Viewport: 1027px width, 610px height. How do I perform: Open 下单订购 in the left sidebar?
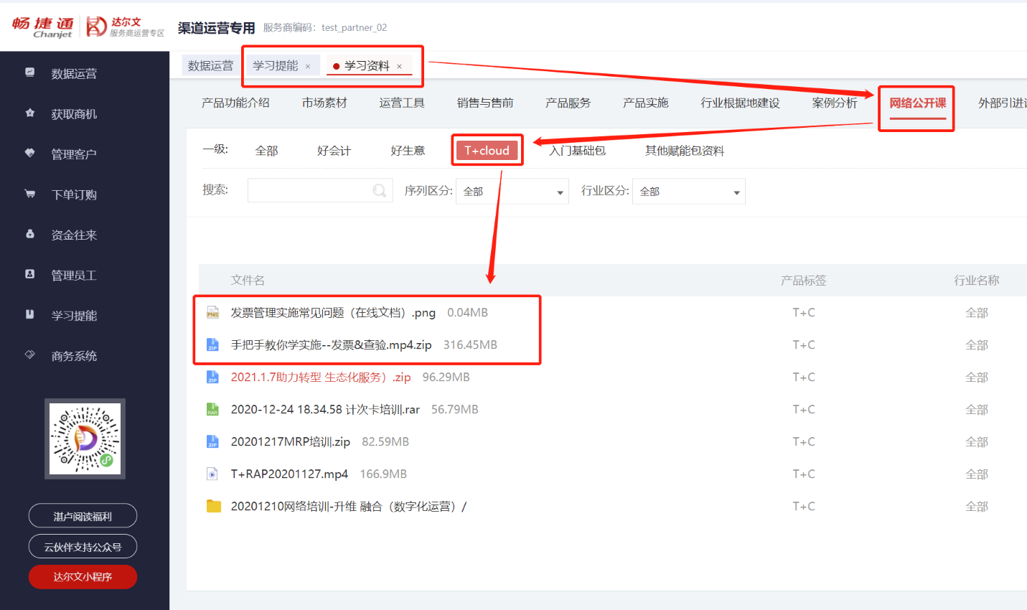[74, 194]
